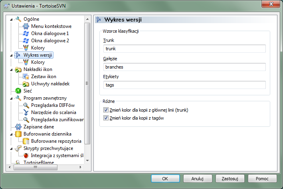Screen dimensions: 283x189
Task: Collapse the Nakładki ikon tree node
Action: (11, 70)
